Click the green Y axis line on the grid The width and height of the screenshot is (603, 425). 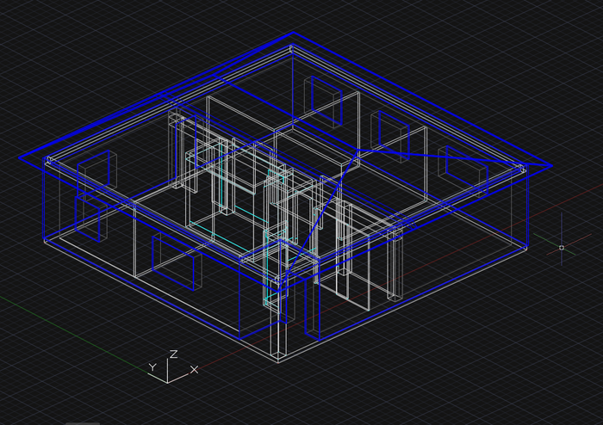coord(52,311)
